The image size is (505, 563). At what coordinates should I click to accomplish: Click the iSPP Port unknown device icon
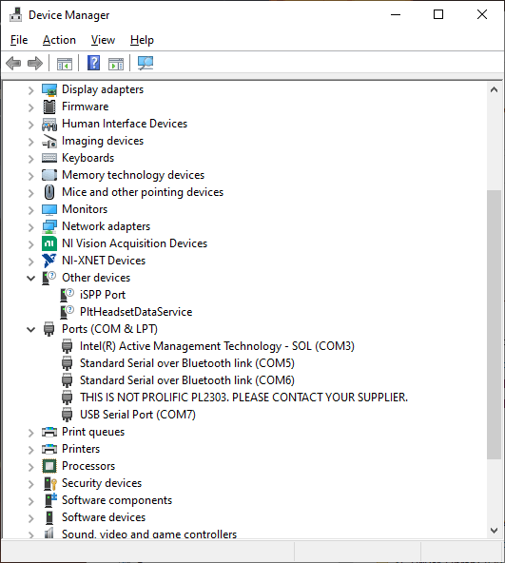67,295
